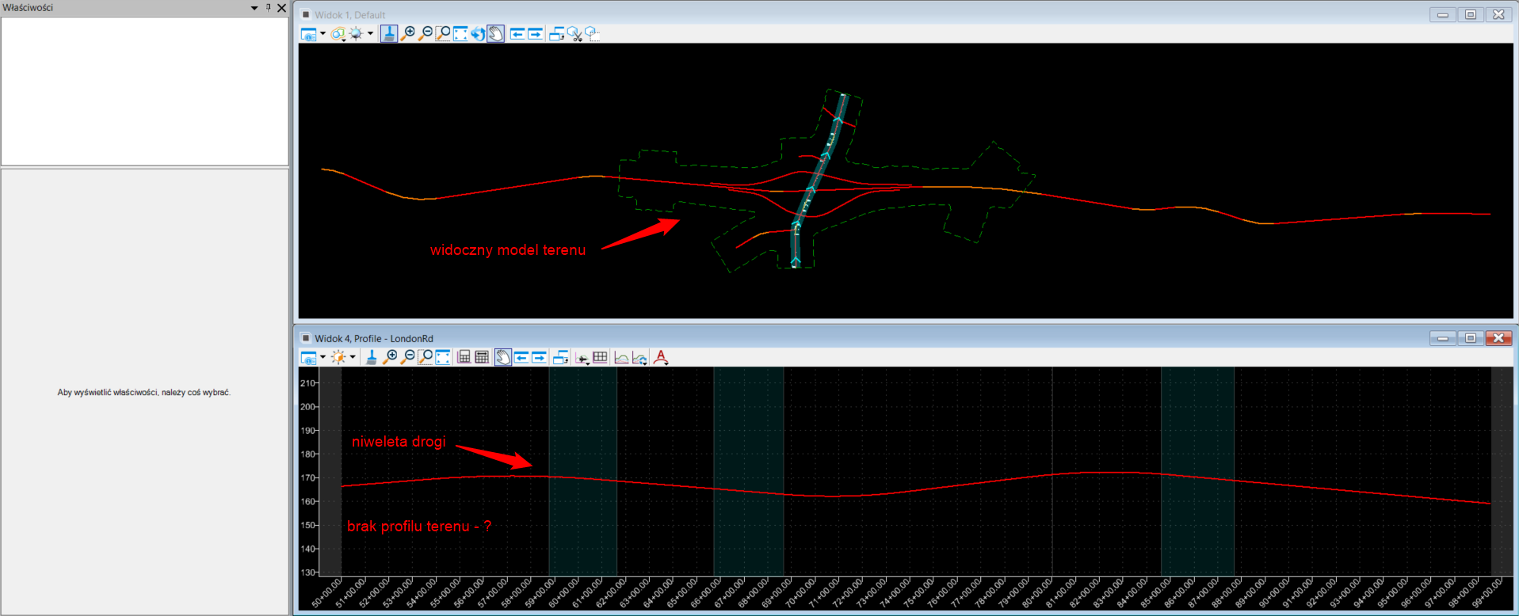
Task: Click Zoom Out in Widok 1 toolbar
Action: click(426, 34)
